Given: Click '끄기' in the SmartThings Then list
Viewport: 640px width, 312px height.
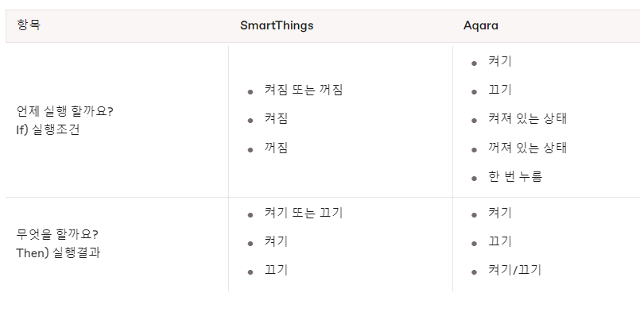Looking at the screenshot, I should tap(277, 270).
